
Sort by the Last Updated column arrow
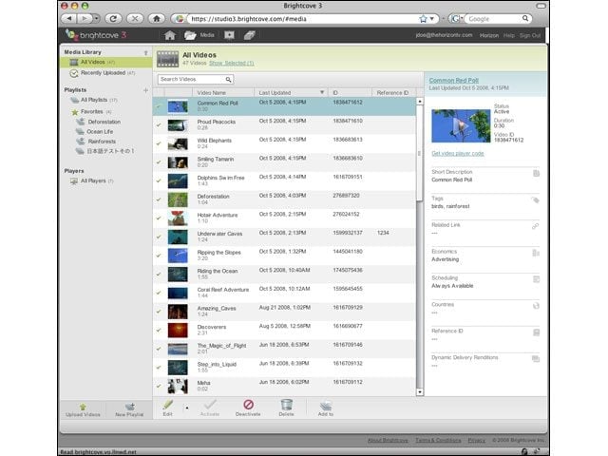322,93
